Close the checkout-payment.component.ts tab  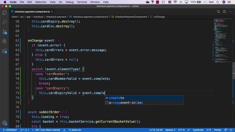pos(52,11)
